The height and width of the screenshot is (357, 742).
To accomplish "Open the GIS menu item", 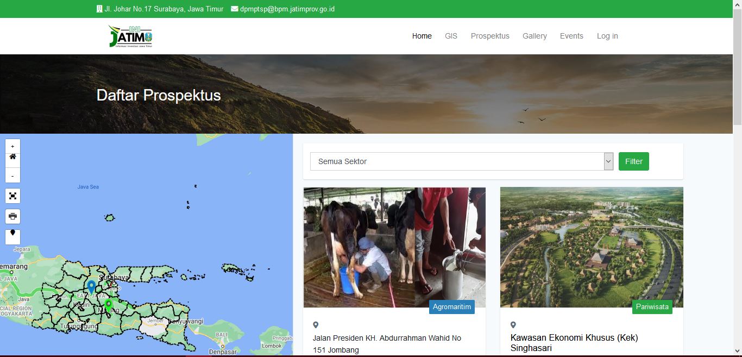I will [451, 36].
